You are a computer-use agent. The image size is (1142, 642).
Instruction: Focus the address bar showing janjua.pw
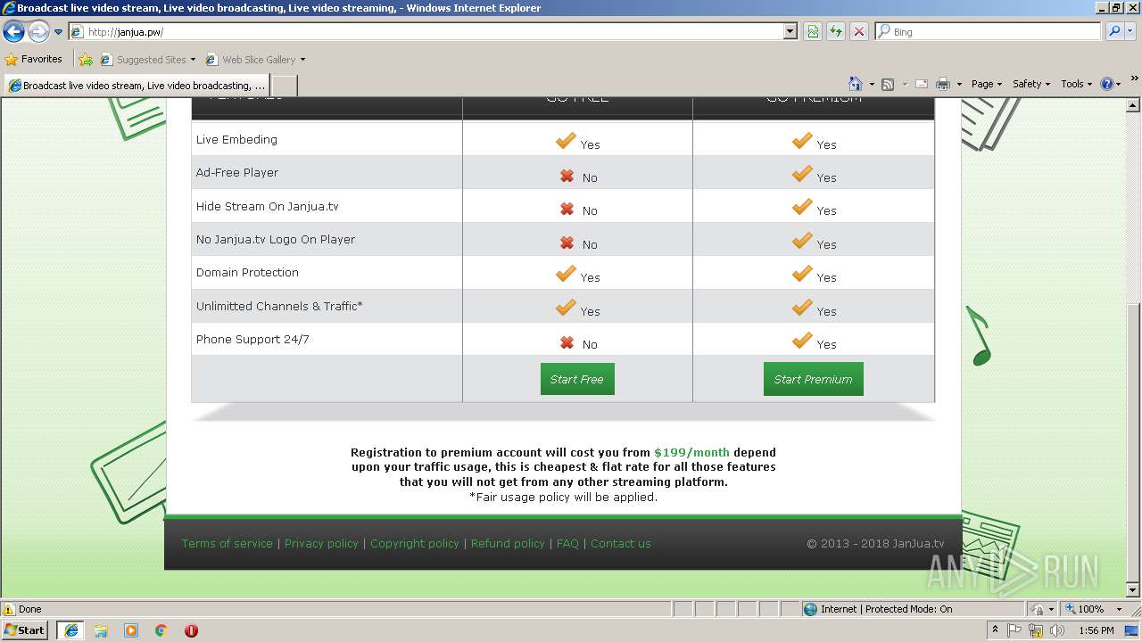tap(426, 31)
